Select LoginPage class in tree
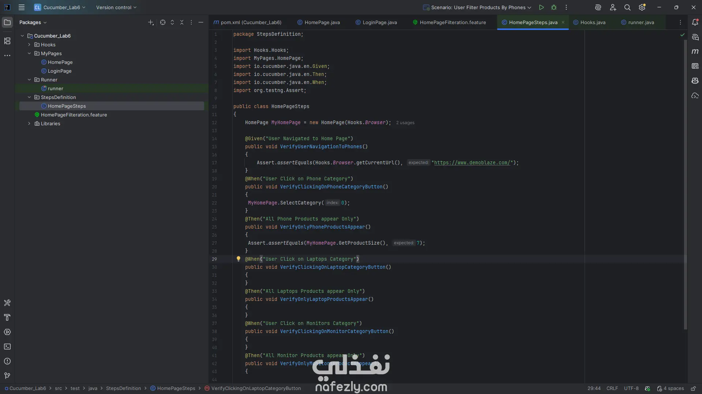 [x=60, y=71]
